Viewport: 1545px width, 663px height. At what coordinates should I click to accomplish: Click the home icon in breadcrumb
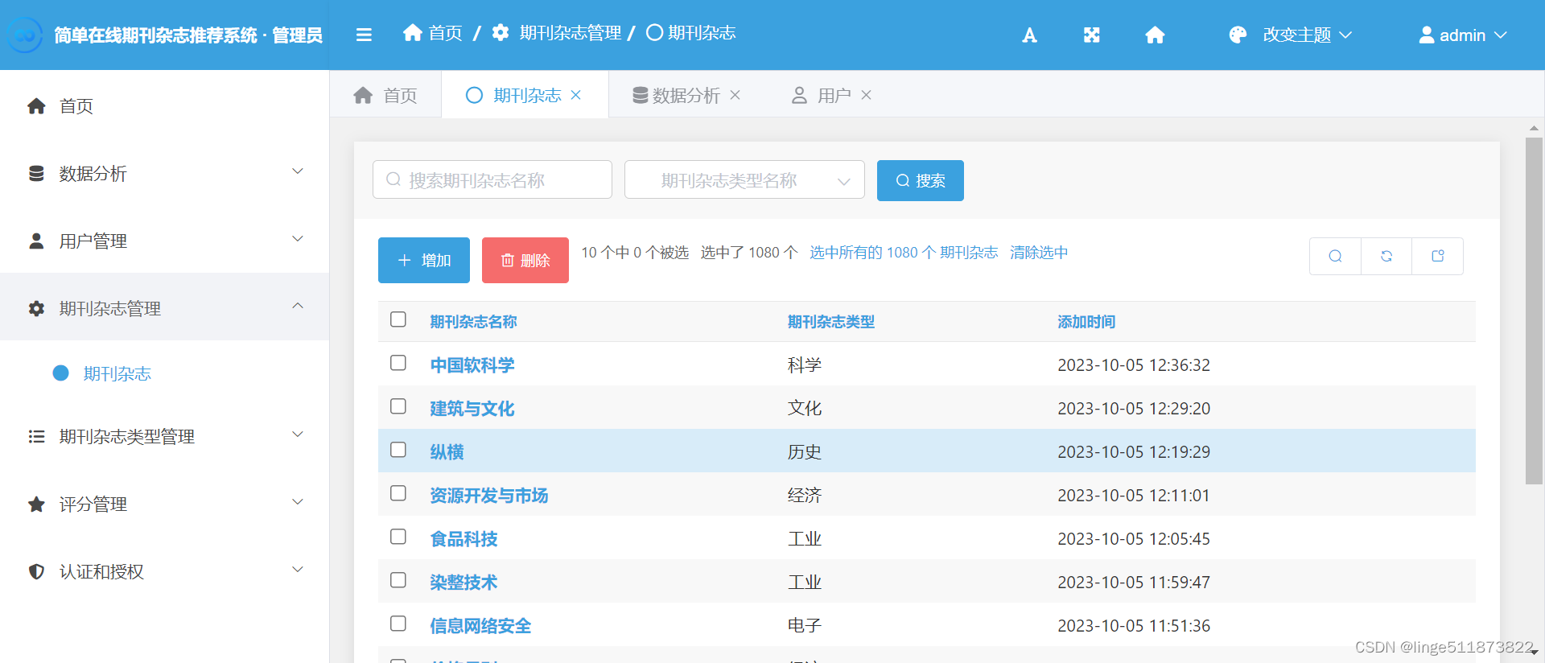[x=413, y=32]
